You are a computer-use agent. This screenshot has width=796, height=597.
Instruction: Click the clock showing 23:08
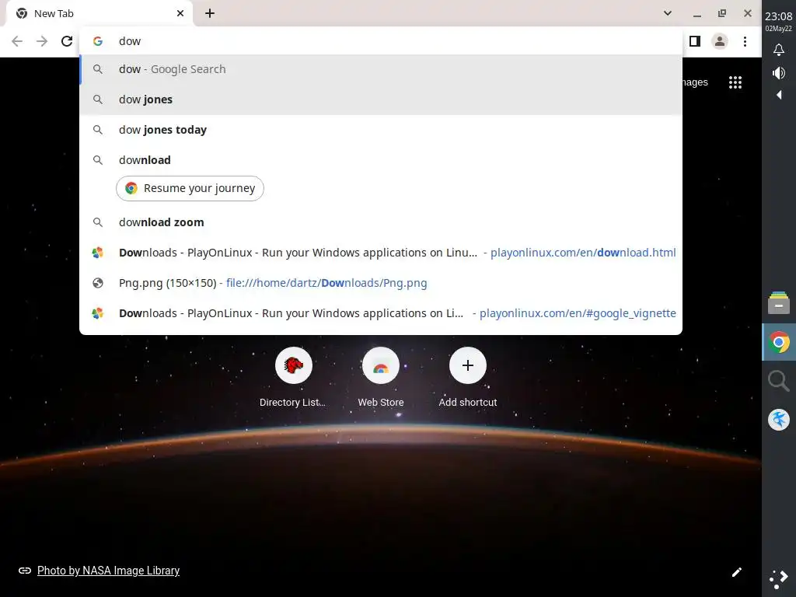click(x=779, y=17)
